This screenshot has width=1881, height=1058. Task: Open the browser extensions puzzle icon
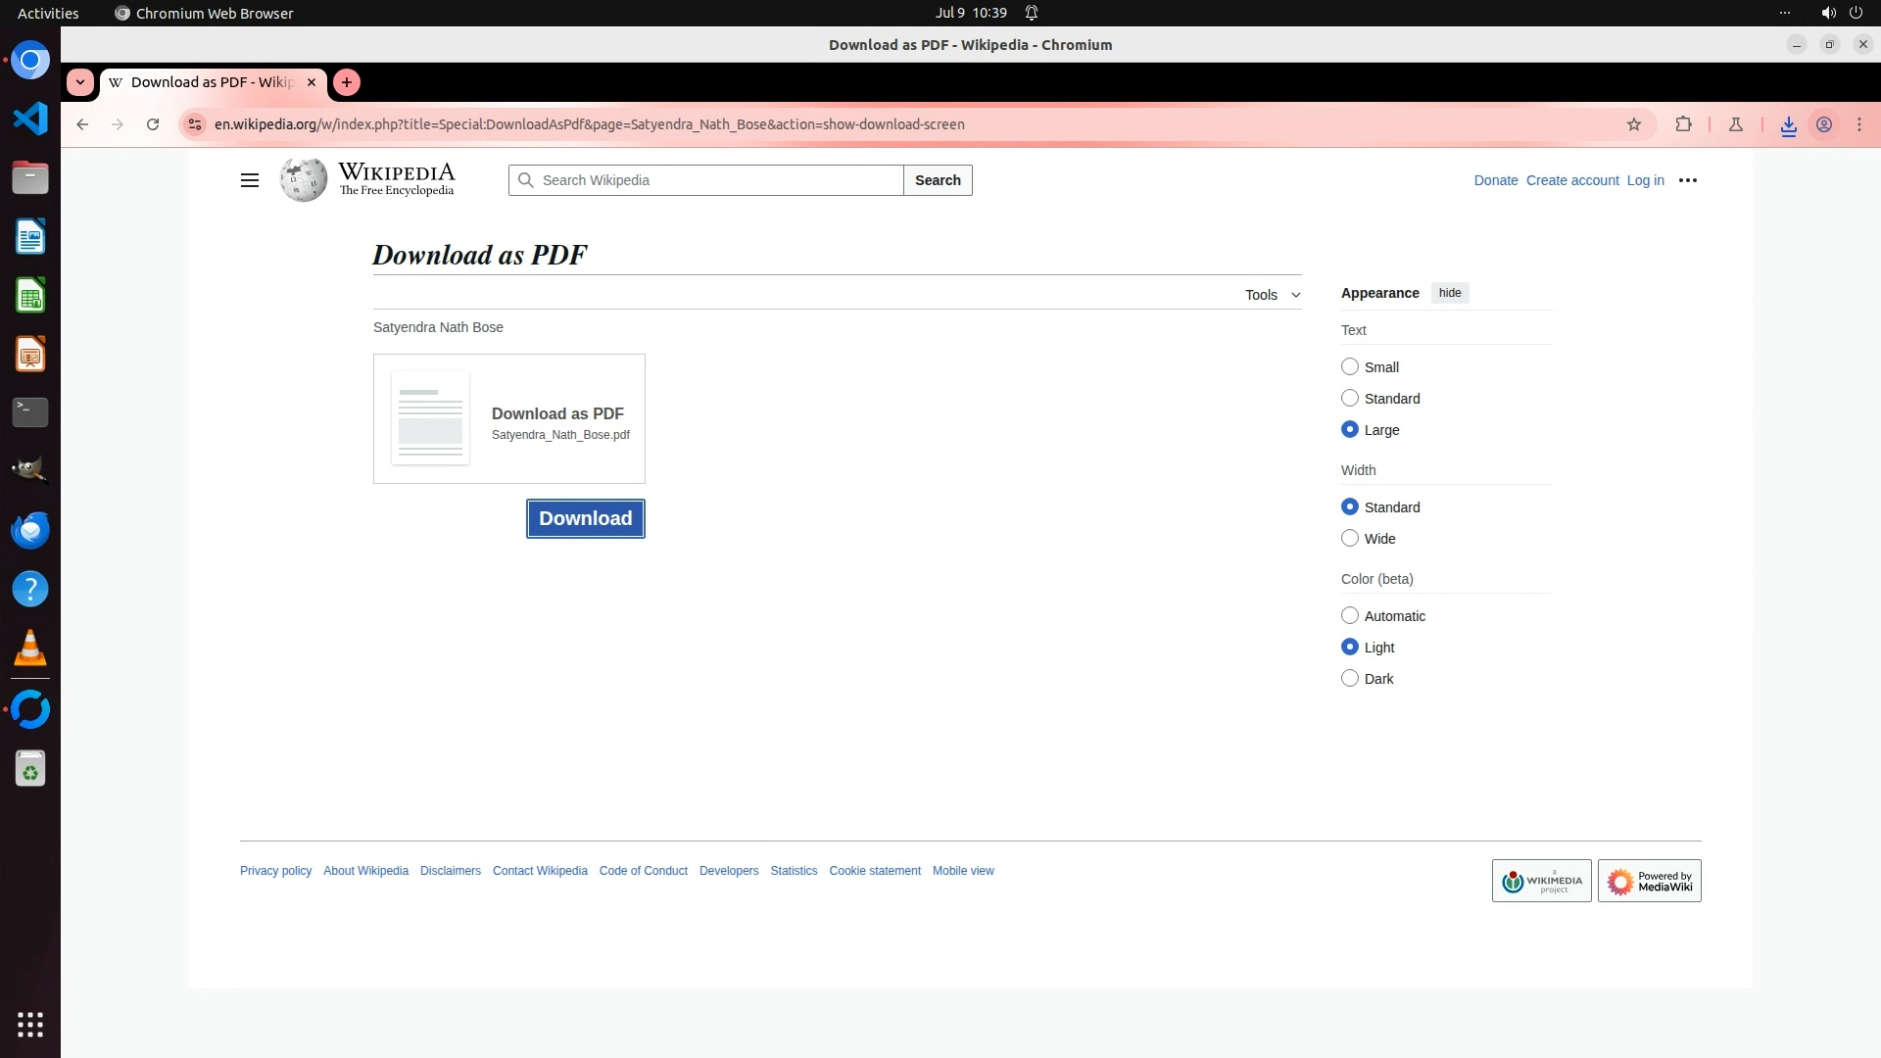point(1683,124)
